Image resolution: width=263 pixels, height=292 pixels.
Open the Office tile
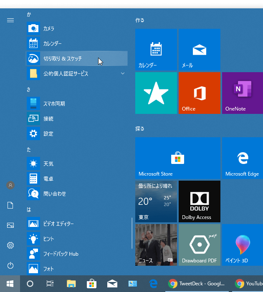pyautogui.click(x=200, y=93)
